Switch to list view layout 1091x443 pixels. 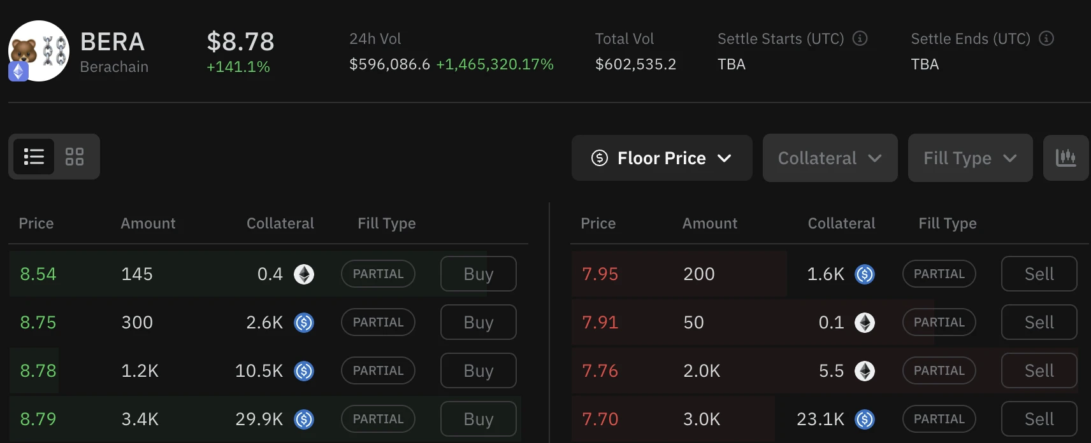(x=34, y=157)
